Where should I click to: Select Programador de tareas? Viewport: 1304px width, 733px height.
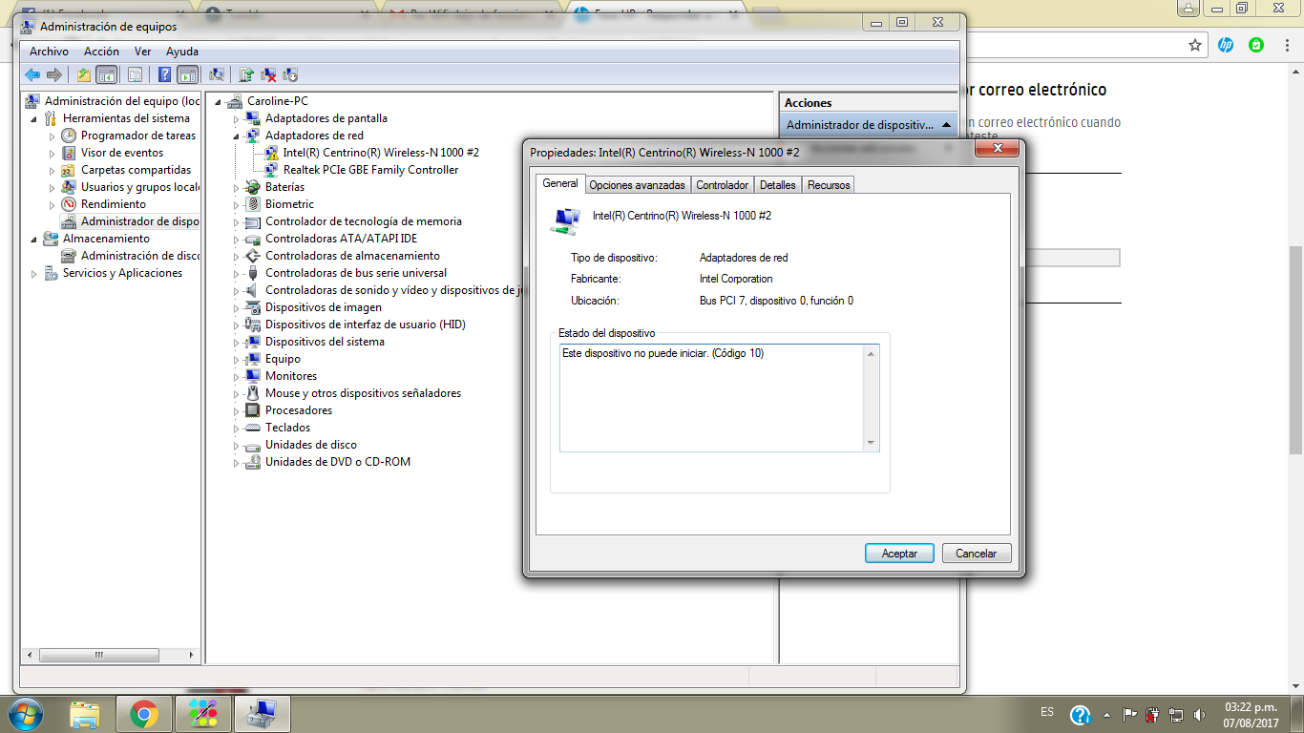138,136
